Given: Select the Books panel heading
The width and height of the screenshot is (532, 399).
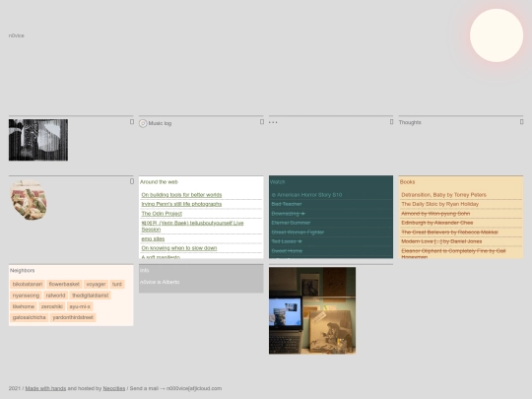Looking at the screenshot, I should pos(407,182).
